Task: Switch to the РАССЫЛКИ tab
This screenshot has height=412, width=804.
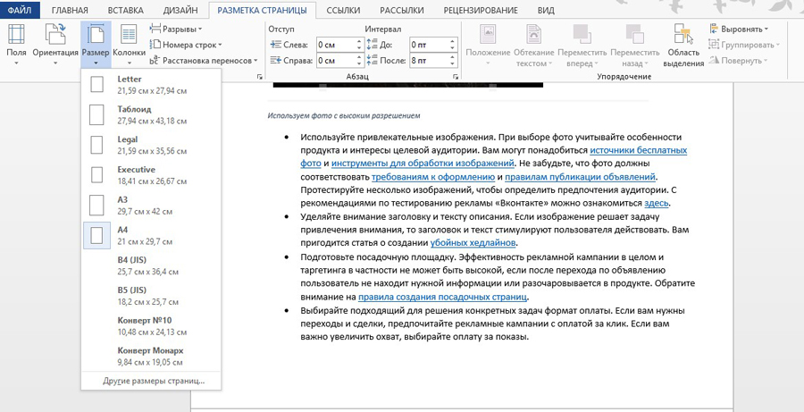Action: 403,10
